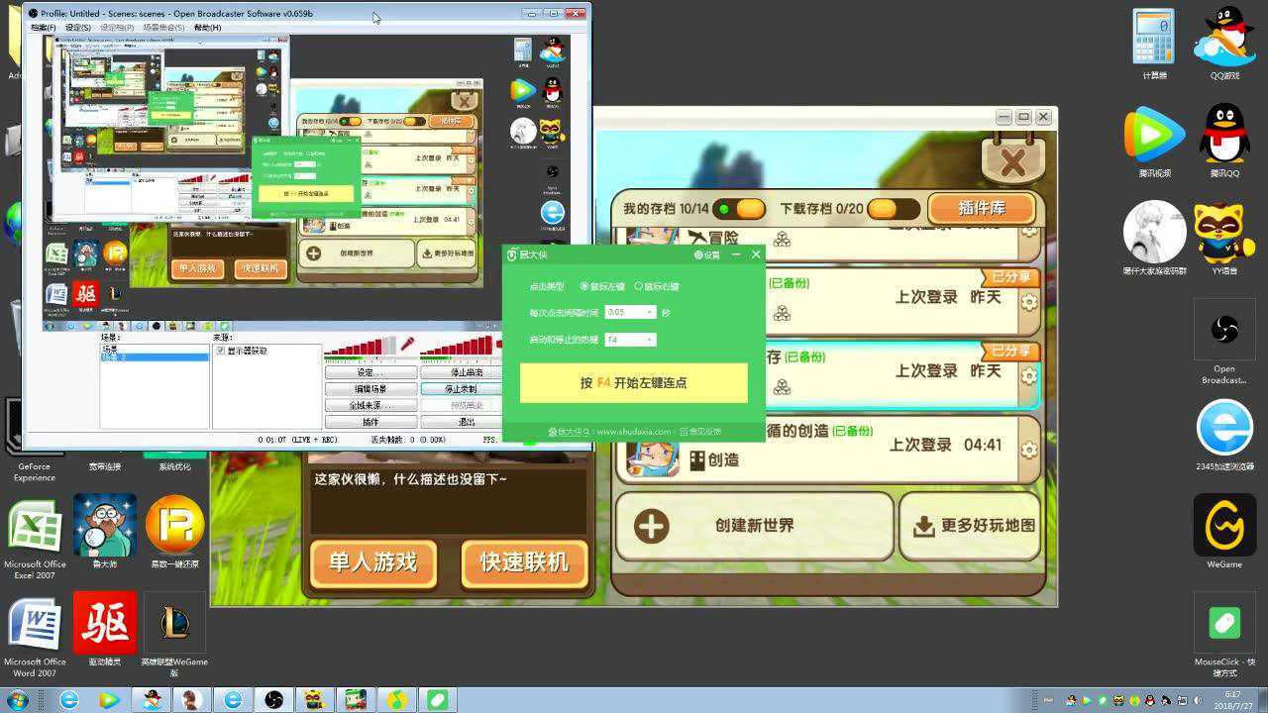Click 停止串流 in OBS
The width and height of the screenshot is (1268, 713).
(461, 373)
